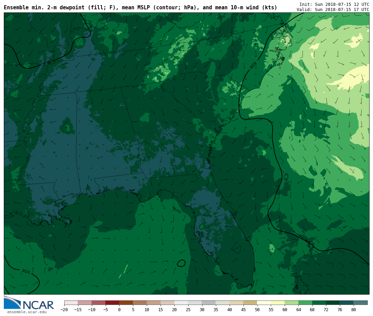Click the Valid: Sun 2018-07-15 17 UTC text

333,10
